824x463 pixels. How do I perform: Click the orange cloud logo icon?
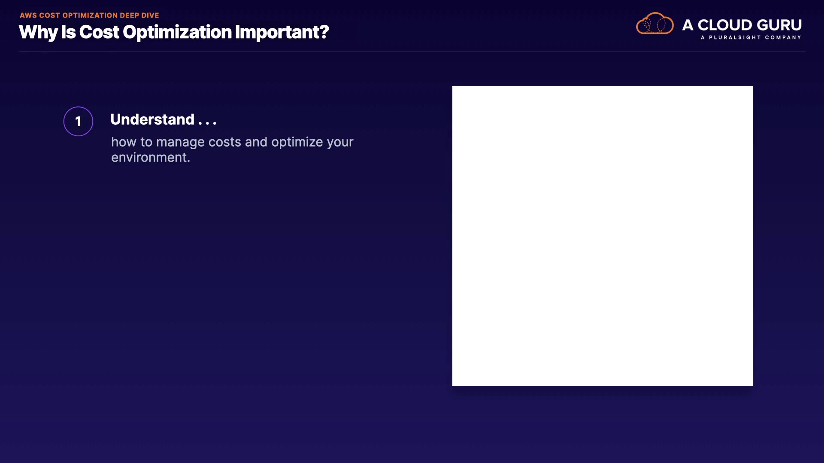[654, 24]
